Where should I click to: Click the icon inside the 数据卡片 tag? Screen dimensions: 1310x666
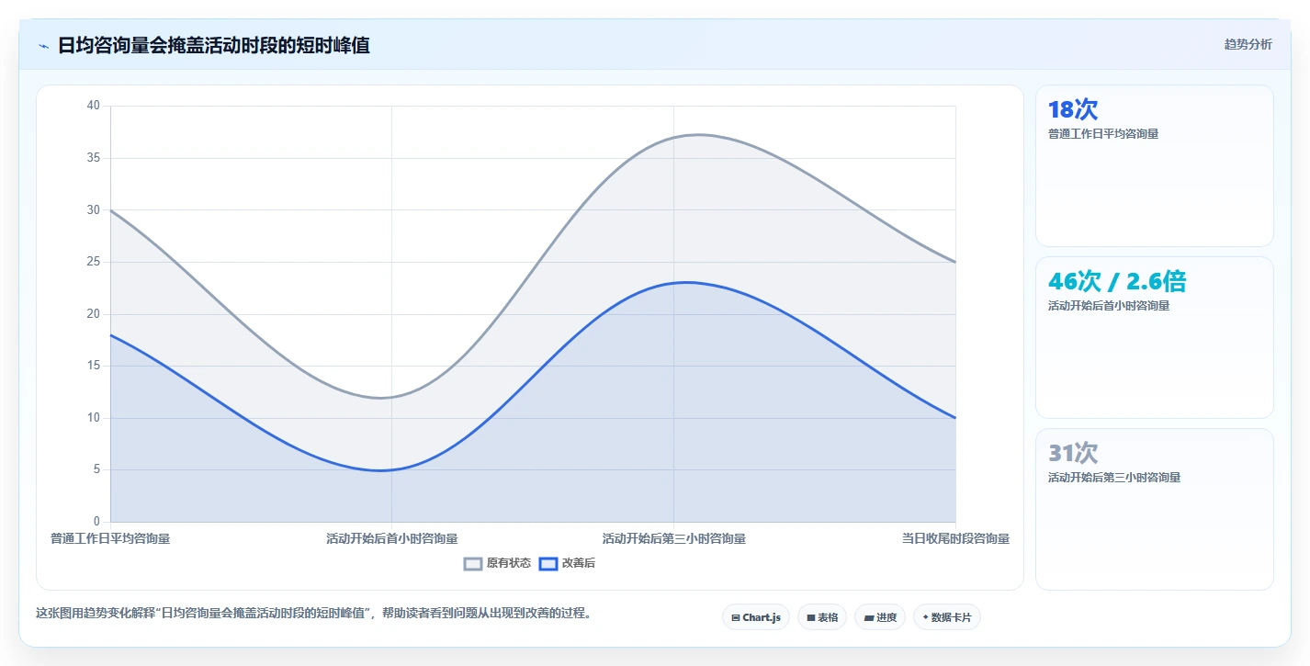coord(925,617)
